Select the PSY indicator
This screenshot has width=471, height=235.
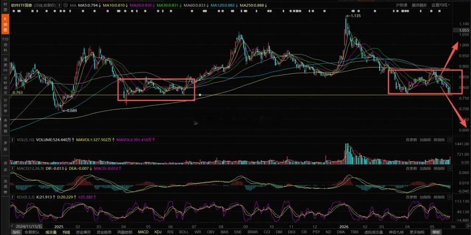tap(316, 232)
